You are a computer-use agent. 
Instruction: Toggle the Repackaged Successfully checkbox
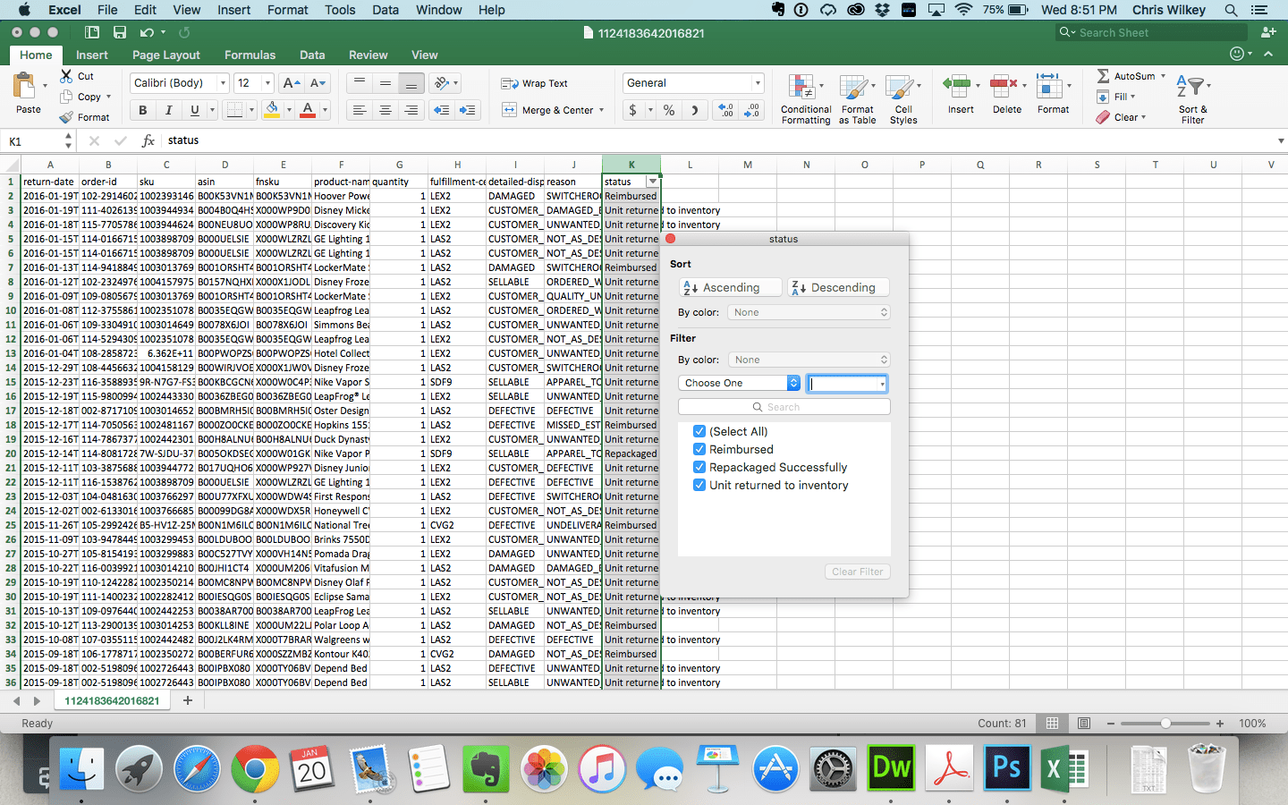coord(699,467)
